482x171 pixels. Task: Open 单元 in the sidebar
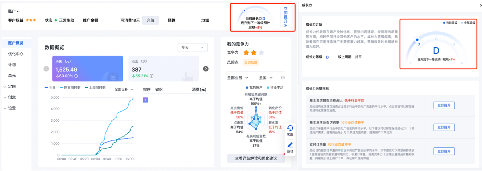pos(12,76)
